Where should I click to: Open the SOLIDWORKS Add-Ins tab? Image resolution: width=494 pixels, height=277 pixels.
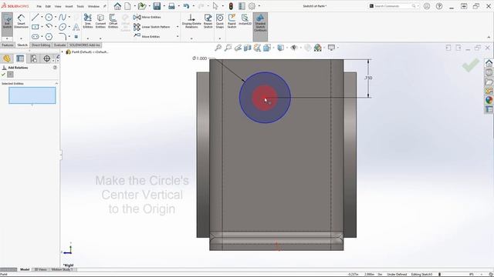(84, 45)
